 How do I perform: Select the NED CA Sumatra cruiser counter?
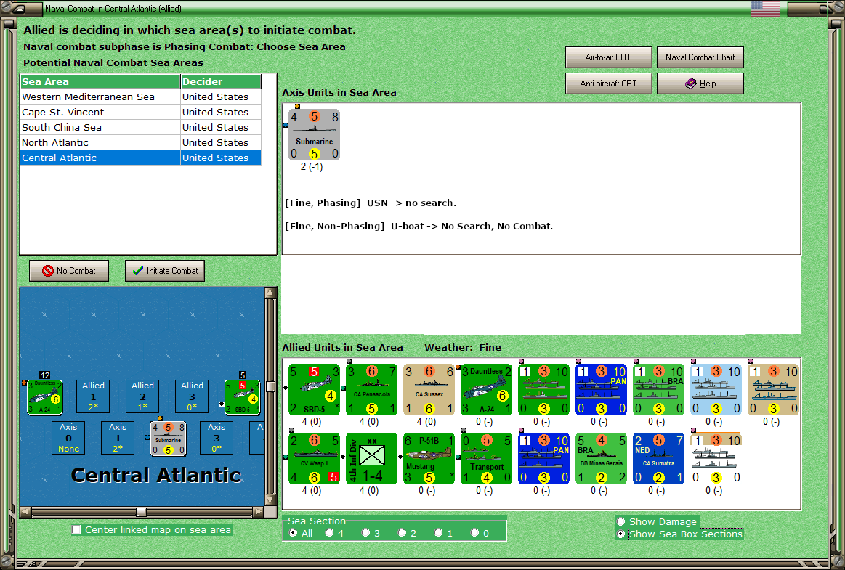(x=658, y=458)
